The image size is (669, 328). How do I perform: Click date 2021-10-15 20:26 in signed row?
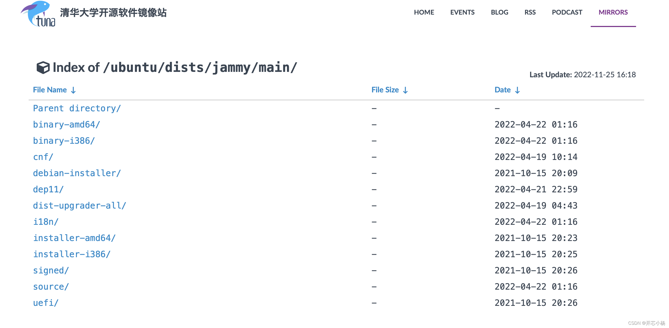coord(536,270)
